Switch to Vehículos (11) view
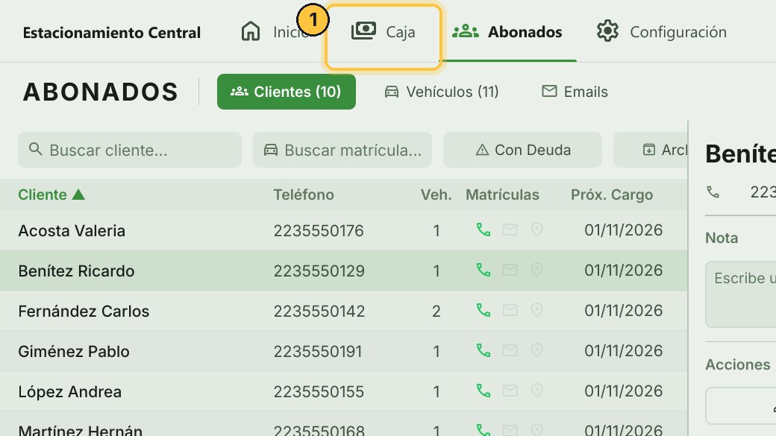This screenshot has width=776, height=436. point(442,92)
